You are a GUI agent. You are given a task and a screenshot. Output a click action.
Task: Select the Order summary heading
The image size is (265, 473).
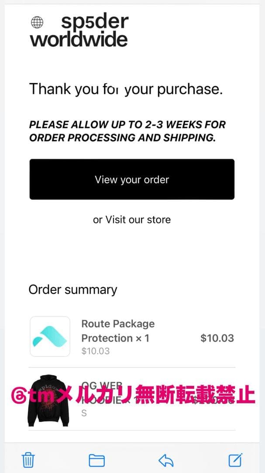pos(73,289)
